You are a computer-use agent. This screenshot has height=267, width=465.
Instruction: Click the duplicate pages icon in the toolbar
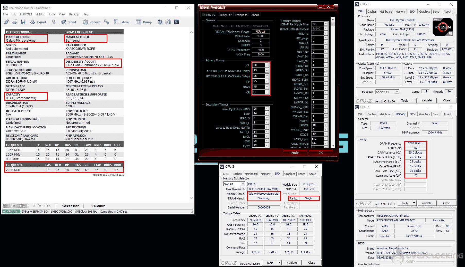click(168, 22)
